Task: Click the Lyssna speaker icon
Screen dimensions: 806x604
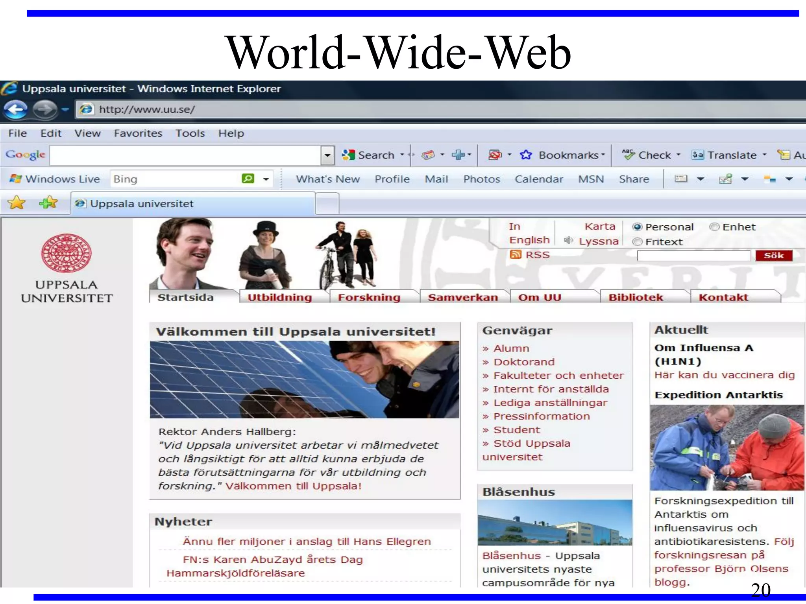Action: click(x=568, y=240)
